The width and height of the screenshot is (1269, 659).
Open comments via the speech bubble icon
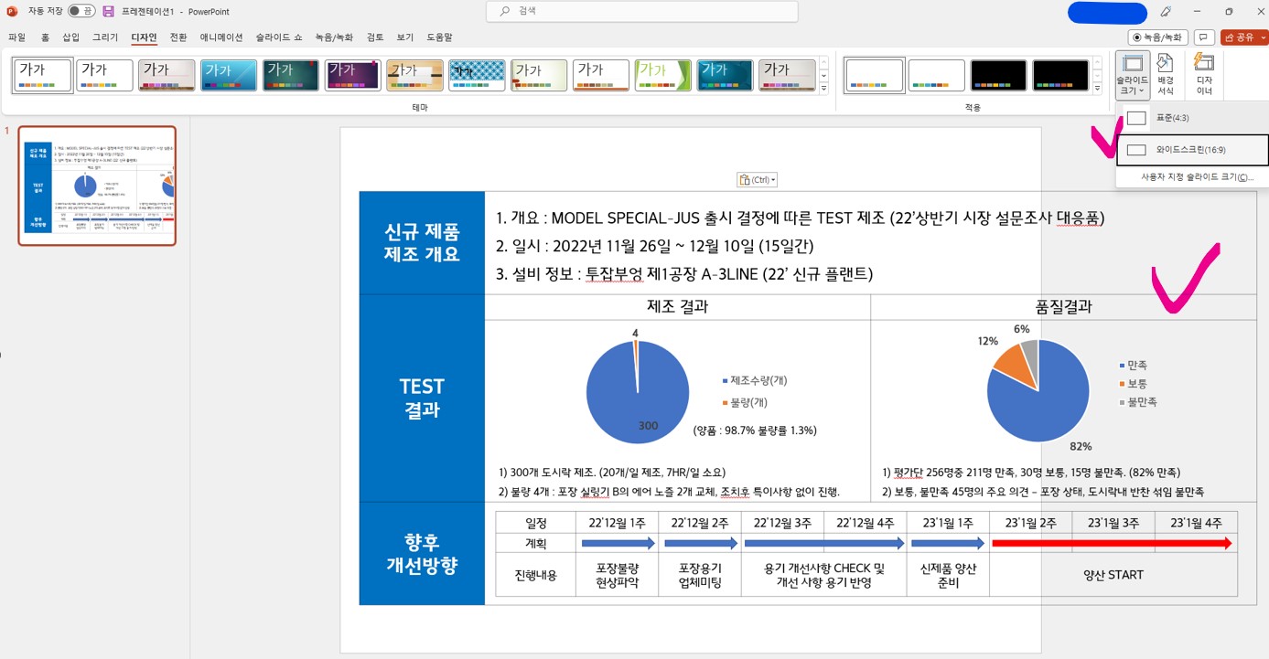tap(1203, 37)
